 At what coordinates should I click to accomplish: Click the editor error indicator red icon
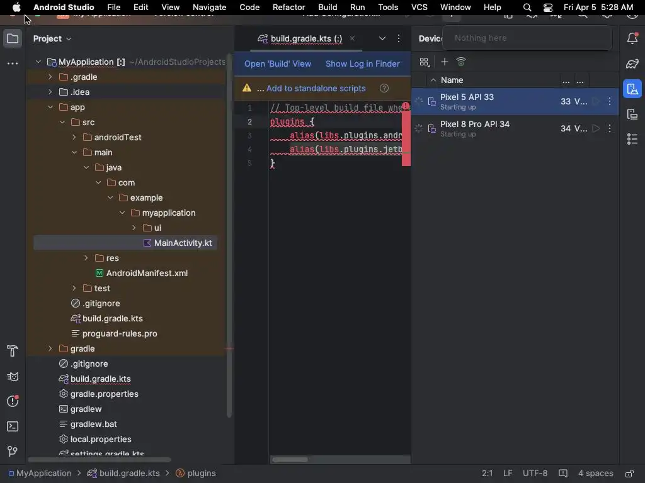pyautogui.click(x=406, y=106)
